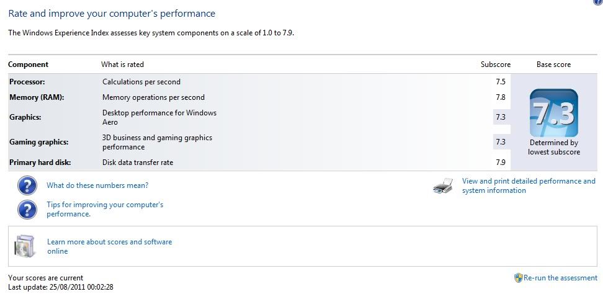This screenshot has width=603, height=294.
Task: Click the 7.3 base score badge
Action: (554, 113)
